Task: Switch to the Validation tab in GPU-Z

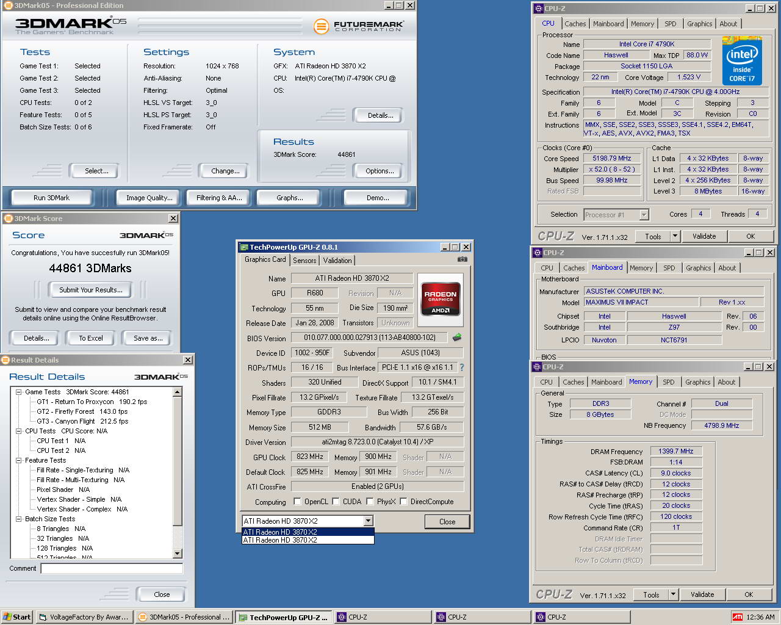Action: click(x=337, y=261)
